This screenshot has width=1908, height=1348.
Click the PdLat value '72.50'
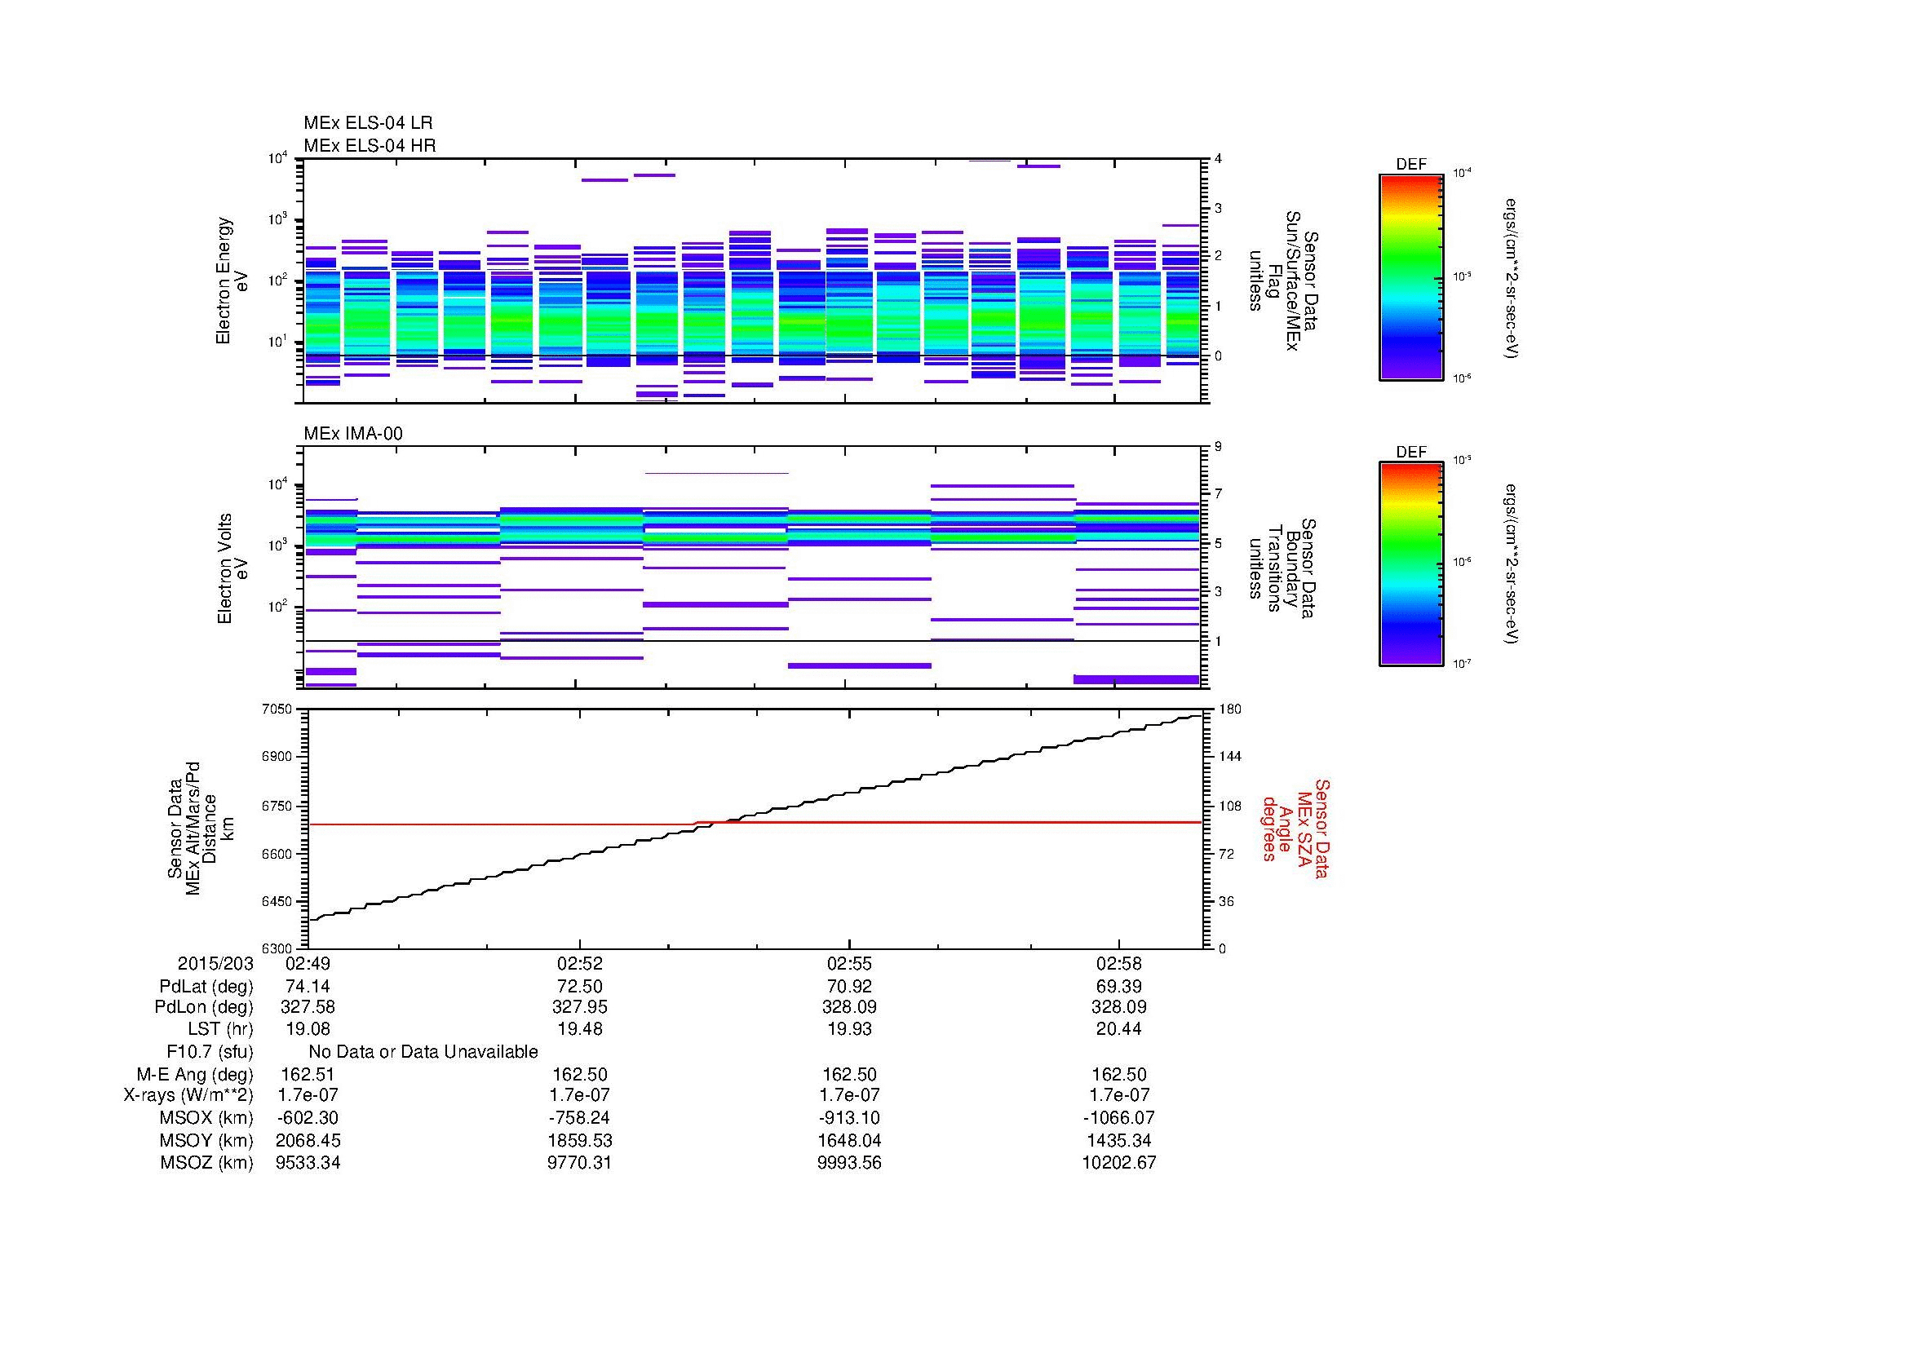click(x=579, y=987)
